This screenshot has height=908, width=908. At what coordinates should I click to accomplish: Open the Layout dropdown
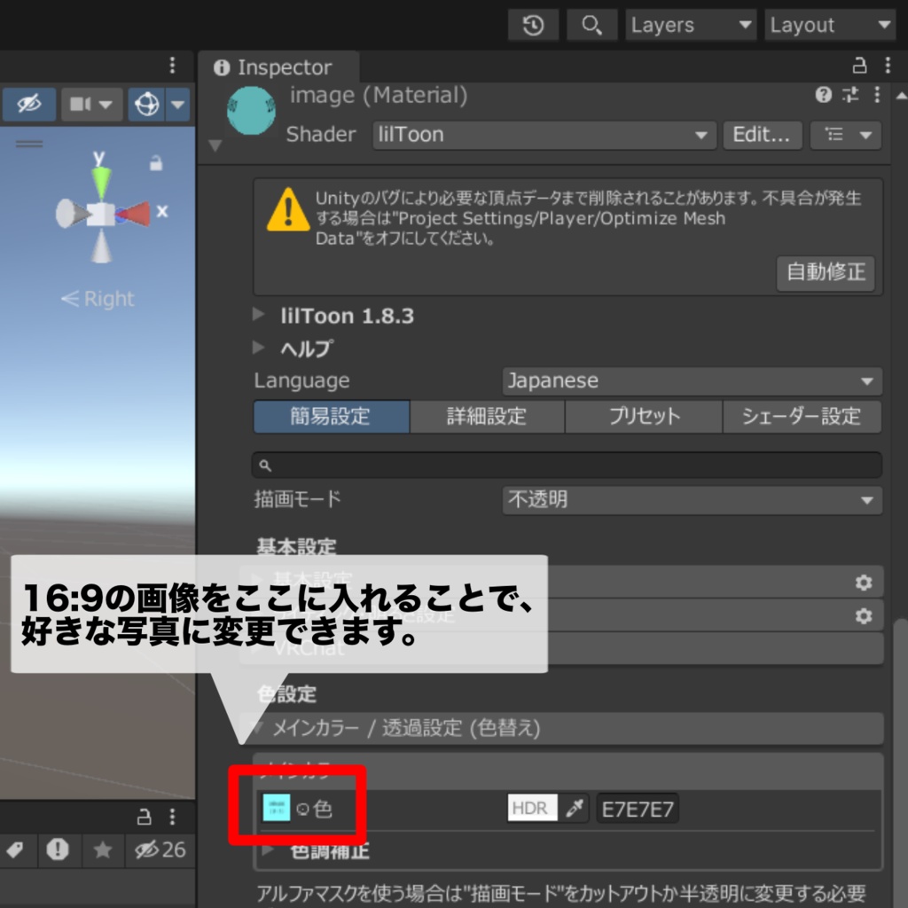[830, 25]
